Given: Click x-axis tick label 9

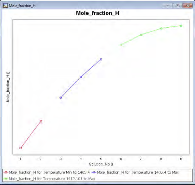Looking at the screenshot, I should pyautogui.click(x=181, y=159).
